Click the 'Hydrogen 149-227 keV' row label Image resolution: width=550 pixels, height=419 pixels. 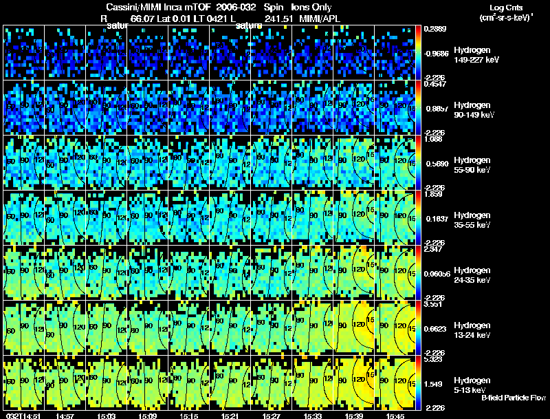click(x=476, y=55)
